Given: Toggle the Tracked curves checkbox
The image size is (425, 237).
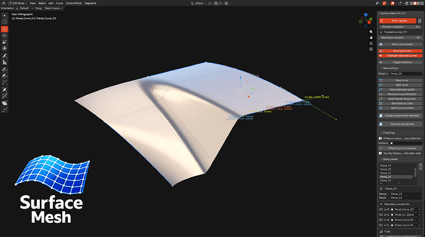Looking at the screenshot, I should [381, 32].
